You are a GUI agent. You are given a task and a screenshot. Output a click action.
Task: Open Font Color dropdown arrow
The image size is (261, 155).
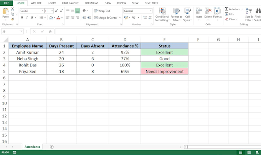(62, 18)
